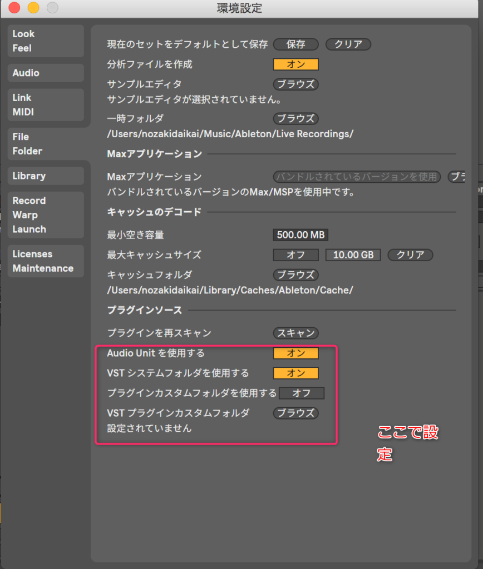
Task: Toggle 分析ファイルを作成 switch
Action: coord(295,64)
